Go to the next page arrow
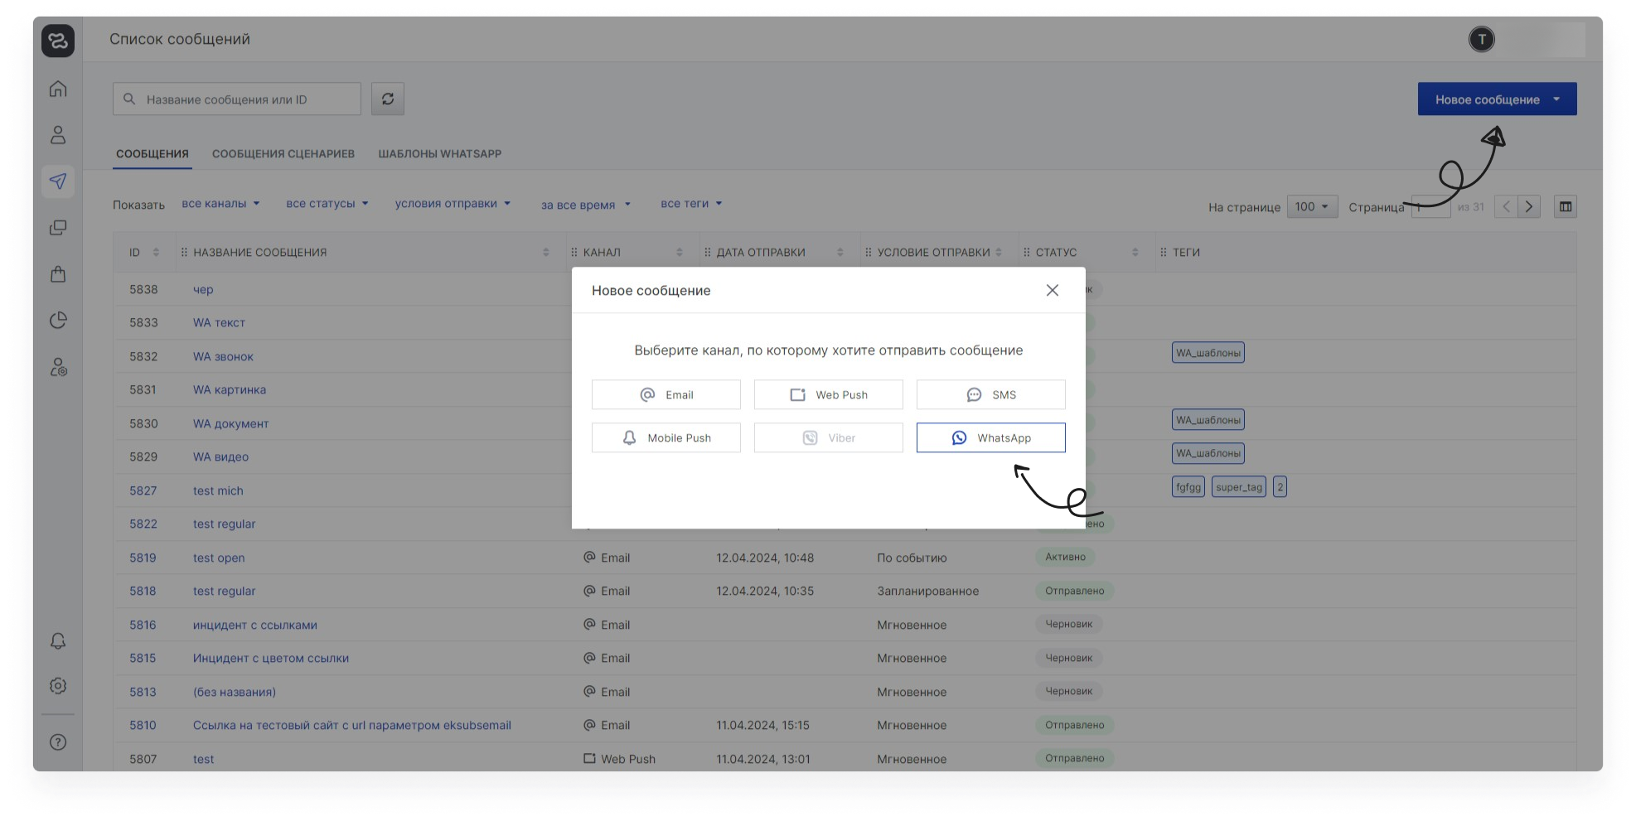 click(x=1529, y=207)
